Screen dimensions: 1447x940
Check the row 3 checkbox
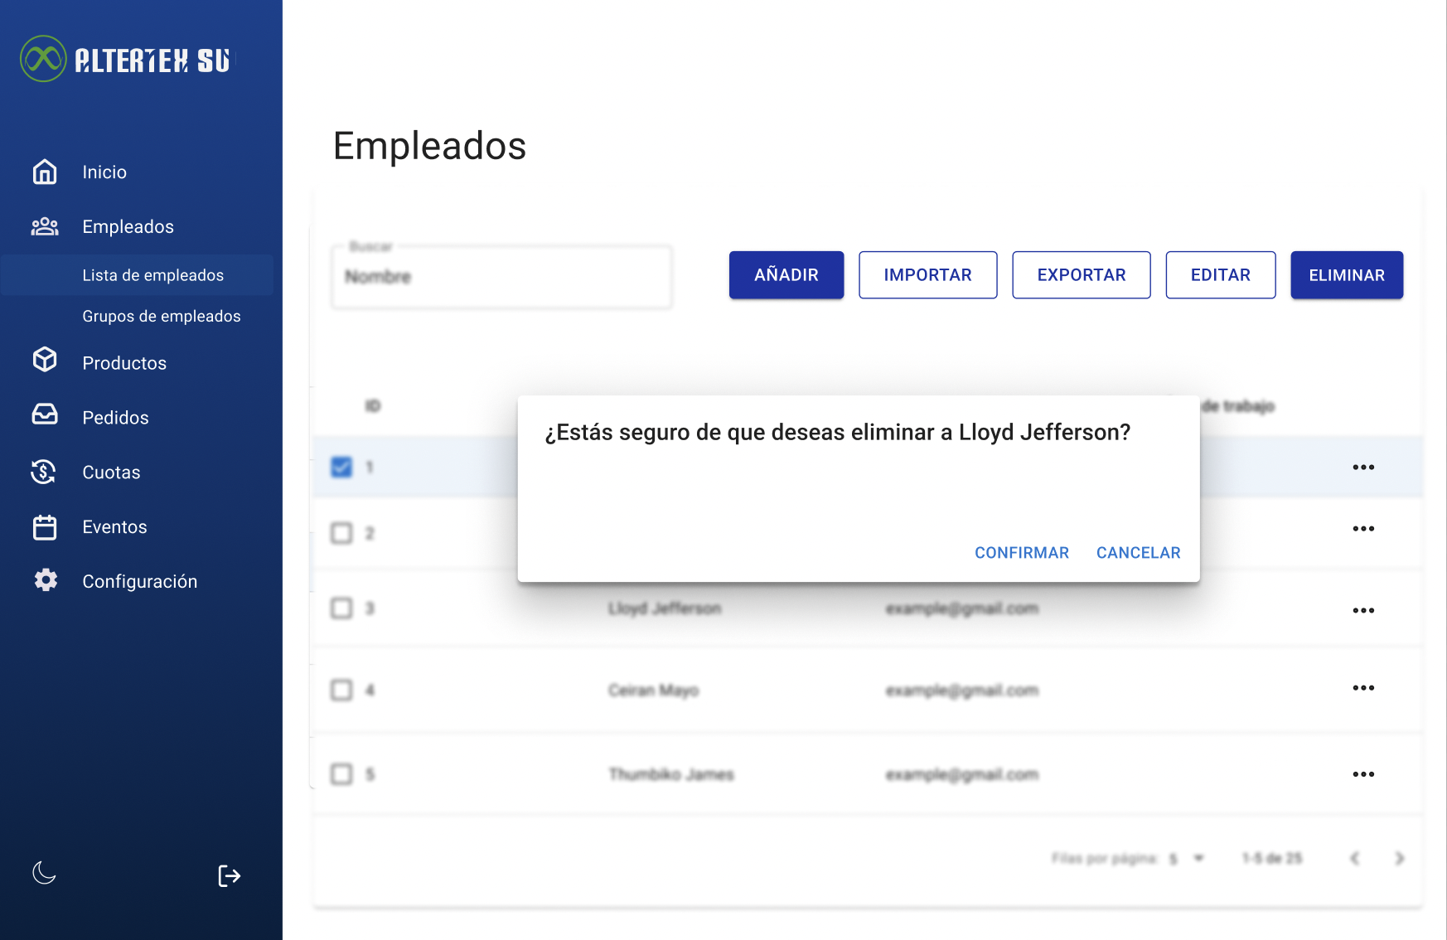[x=341, y=608]
